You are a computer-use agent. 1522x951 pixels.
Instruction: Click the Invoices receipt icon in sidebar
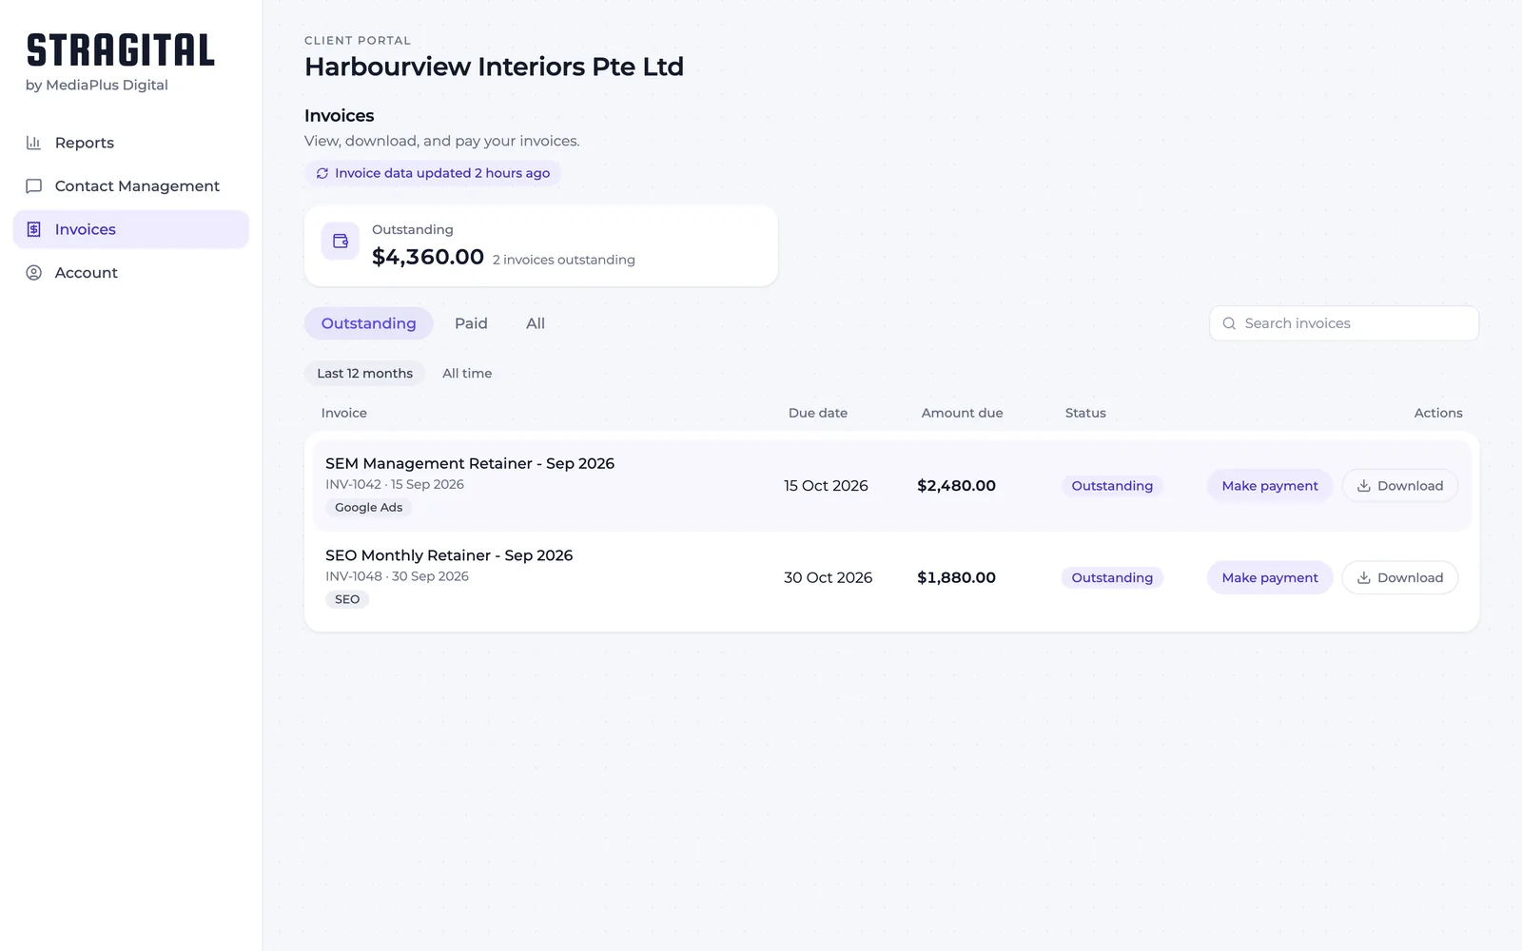pyautogui.click(x=33, y=229)
